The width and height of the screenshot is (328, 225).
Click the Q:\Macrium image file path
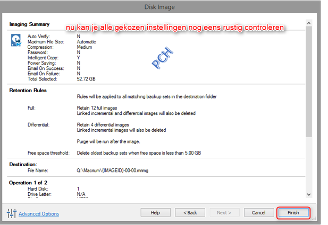[x=113, y=170]
